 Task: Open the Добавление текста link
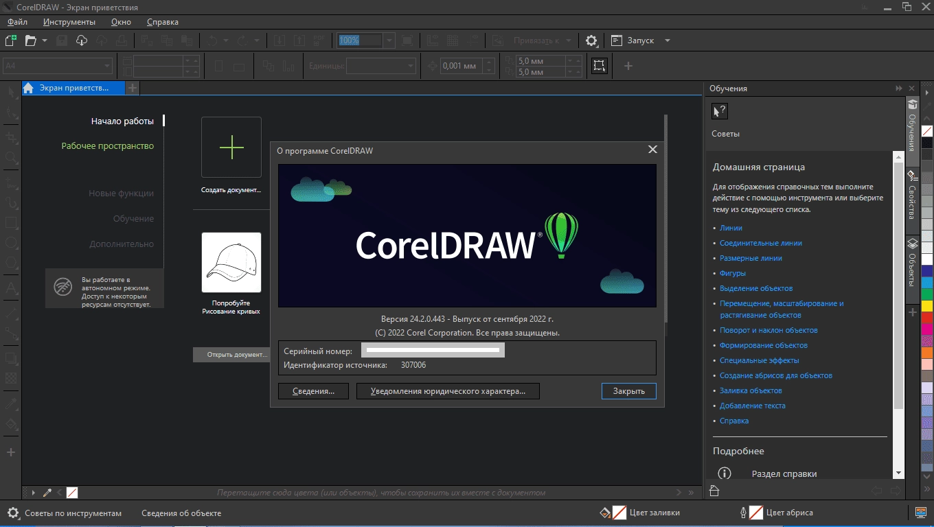coord(753,406)
